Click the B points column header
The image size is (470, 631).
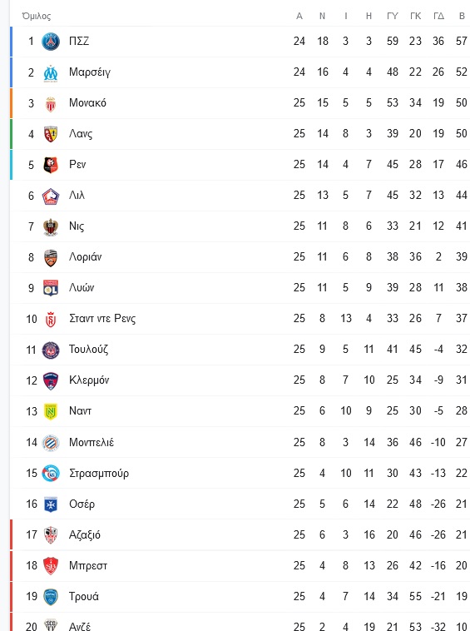click(x=462, y=16)
